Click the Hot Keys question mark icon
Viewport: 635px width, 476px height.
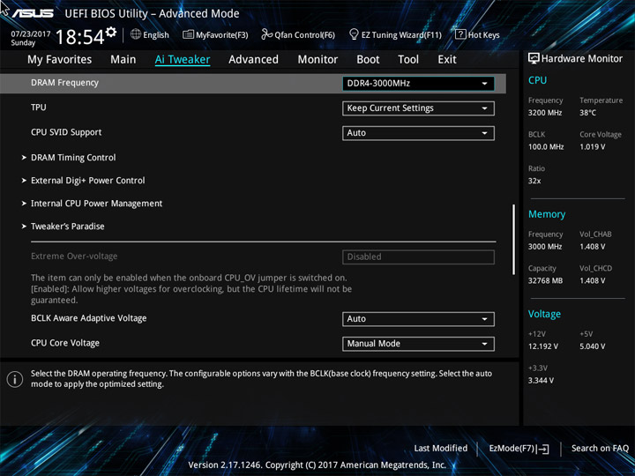[x=460, y=34]
